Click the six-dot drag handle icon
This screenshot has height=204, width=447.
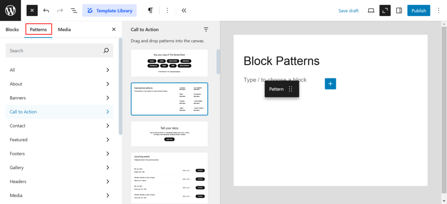tap(290, 89)
